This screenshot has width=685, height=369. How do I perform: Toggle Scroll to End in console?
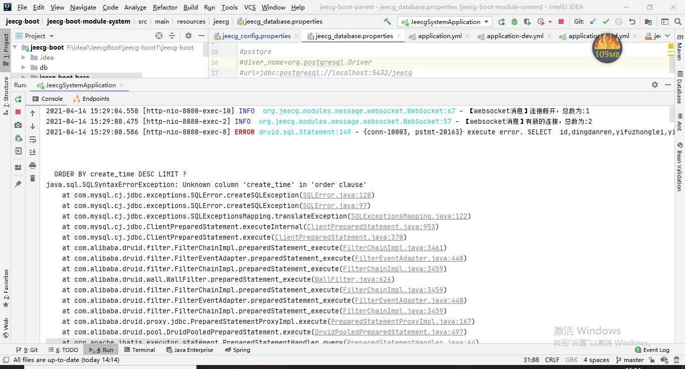click(33, 152)
